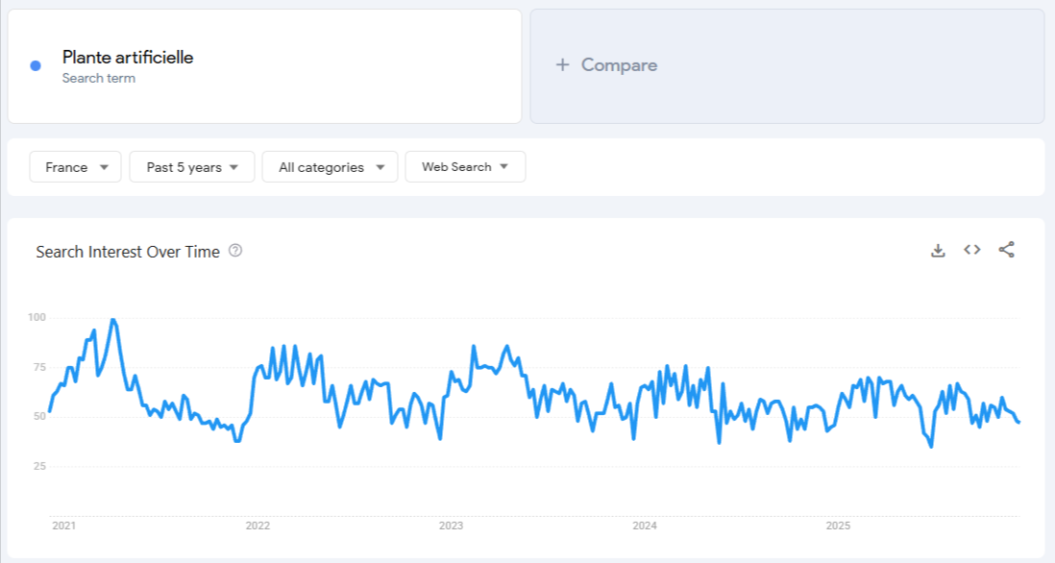Click the blue legend dot for Plante artificielle
This screenshot has height=563, width=1055.
36,63
